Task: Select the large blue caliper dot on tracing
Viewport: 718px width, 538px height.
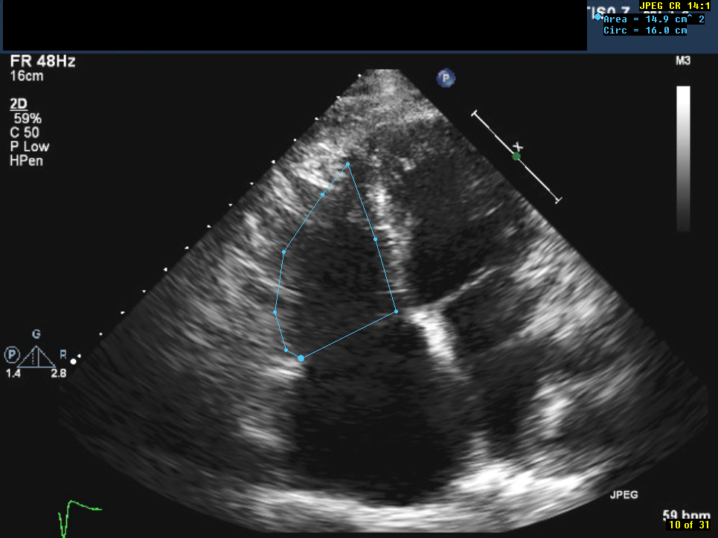Action: pos(301,359)
